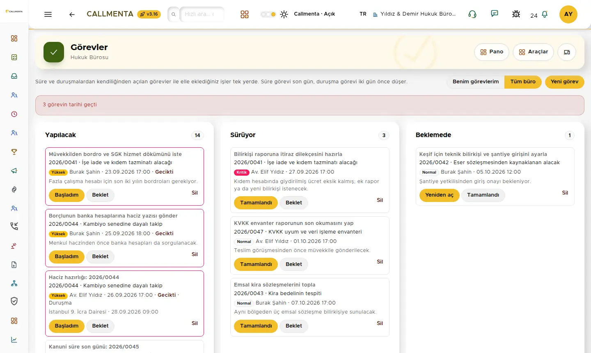
Task: Open the Pano board view
Action: pyautogui.click(x=492, y=52)
